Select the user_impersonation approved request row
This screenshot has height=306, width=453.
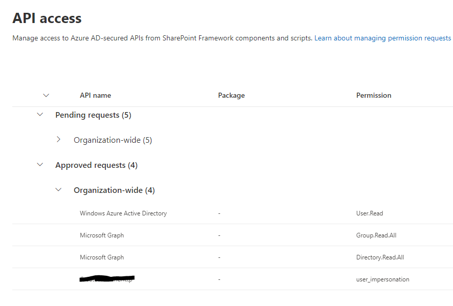click(205, 279)
